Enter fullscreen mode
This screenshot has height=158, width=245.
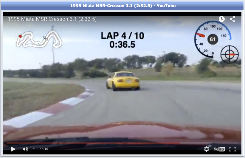pos(232,149)
